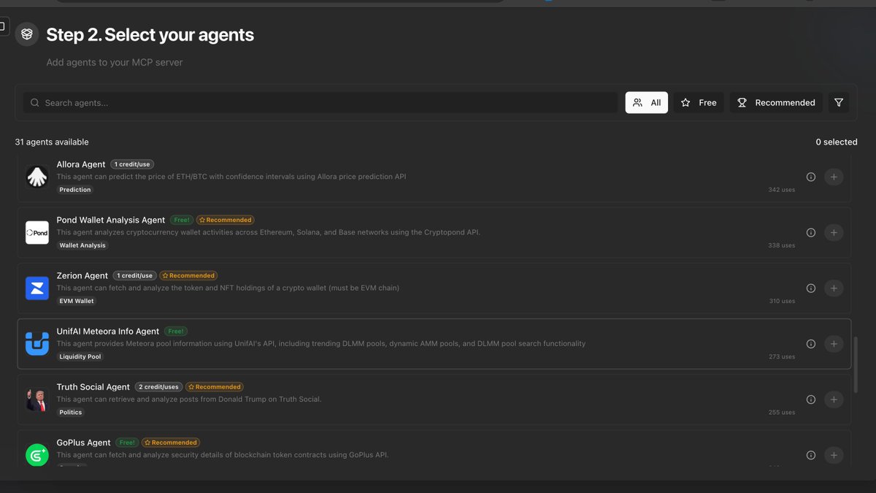Click the 338 uses count
Screen dimensions: 876x493
coord(782,245)
